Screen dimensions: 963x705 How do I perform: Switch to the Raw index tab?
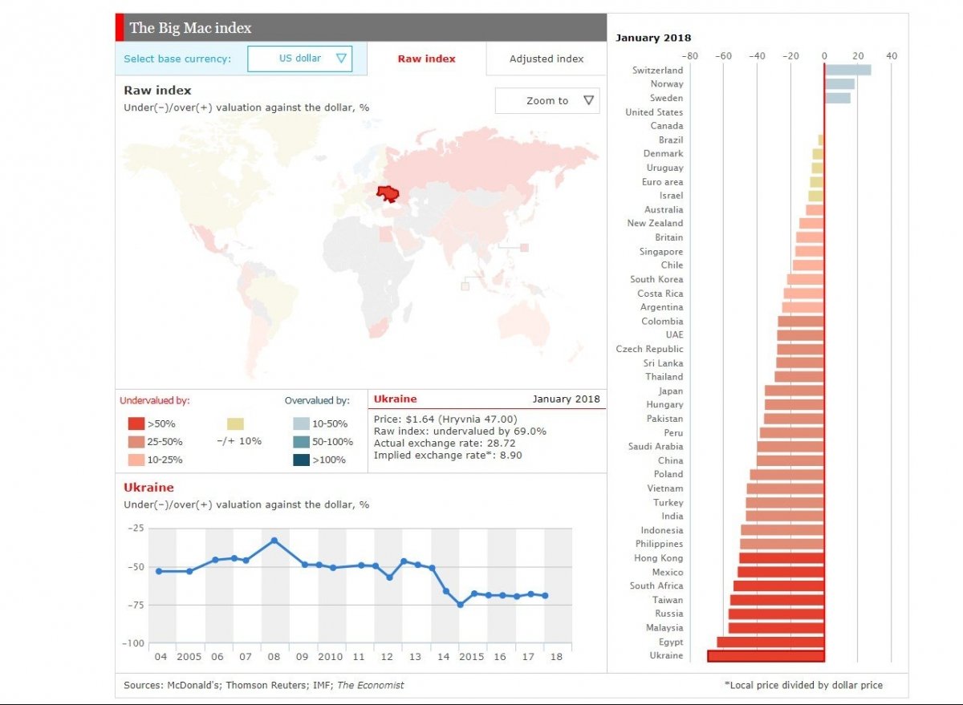pos(427,59)
